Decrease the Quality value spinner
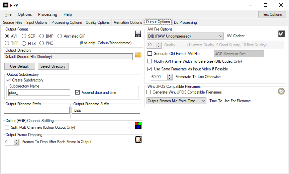 158,46
